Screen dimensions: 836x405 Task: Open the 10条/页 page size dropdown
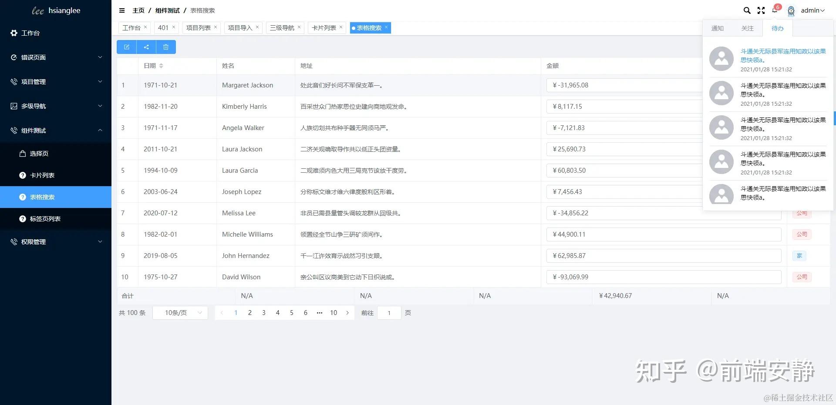tap(180, 312)
